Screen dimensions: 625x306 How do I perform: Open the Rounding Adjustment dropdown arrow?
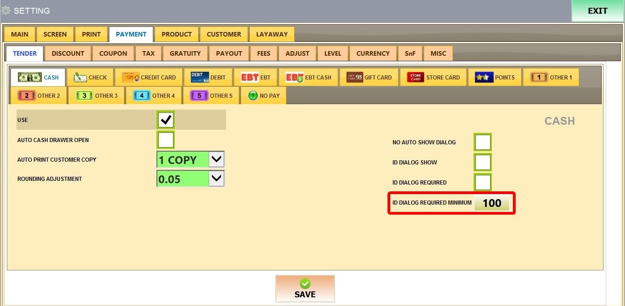tap(216, 179)
